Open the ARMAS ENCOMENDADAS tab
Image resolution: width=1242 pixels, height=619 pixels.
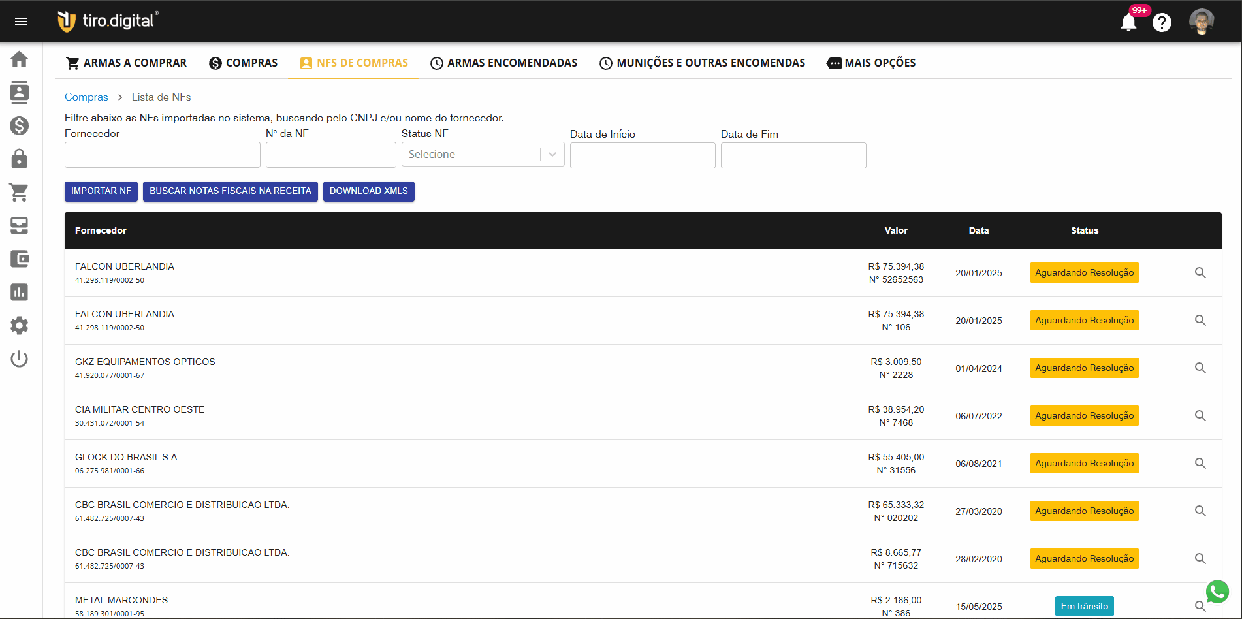pos(503,63)
